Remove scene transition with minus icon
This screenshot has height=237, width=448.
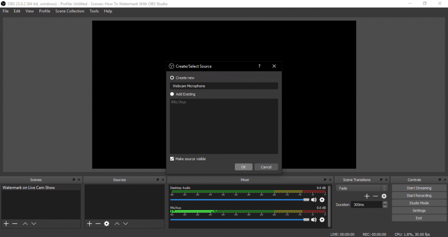[x=375, y=196]
